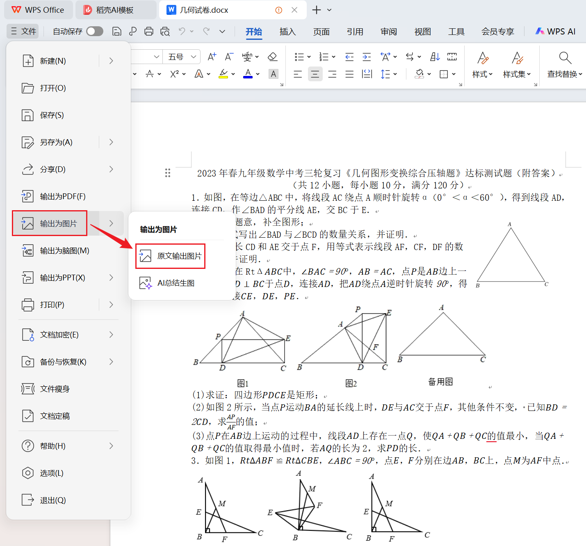The width and height of the screenshot is (586, 546).
Task: Toggle center alignment for paragraph
Action: pos(315,74)
